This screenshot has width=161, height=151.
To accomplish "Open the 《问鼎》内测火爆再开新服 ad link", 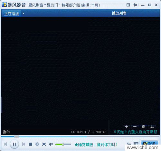I will point(136,132).
